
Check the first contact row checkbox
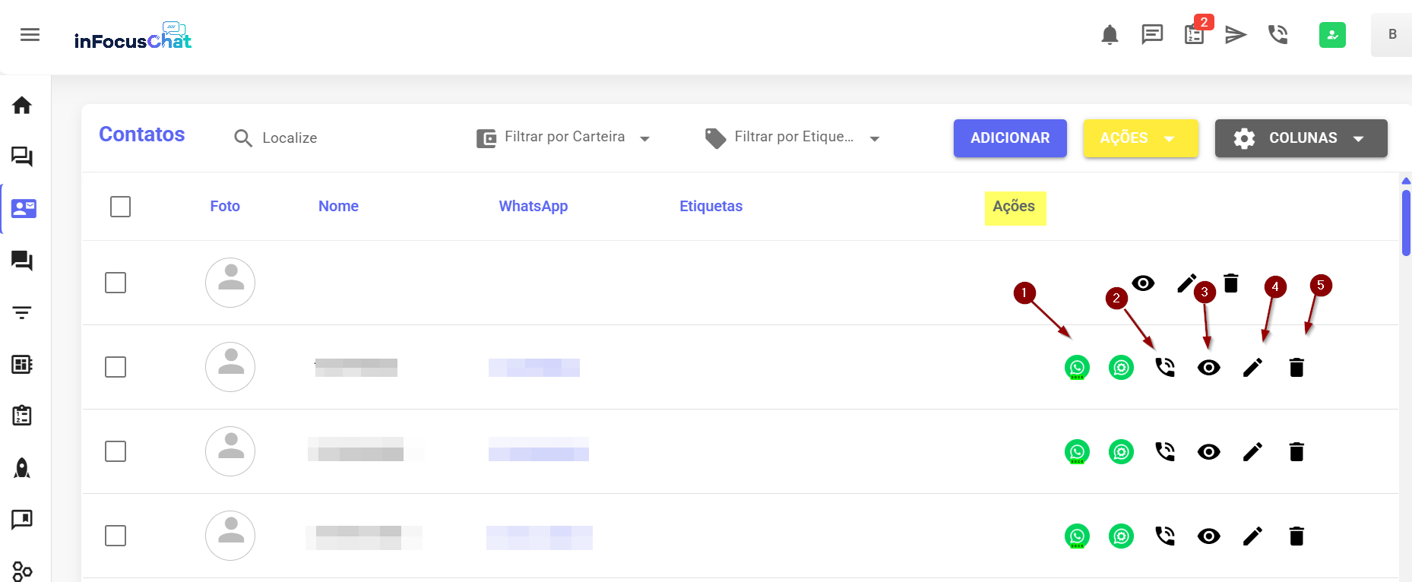[x=116, y=283]
